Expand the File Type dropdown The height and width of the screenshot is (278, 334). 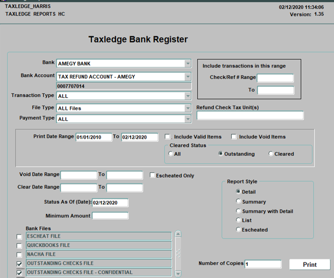188,109
